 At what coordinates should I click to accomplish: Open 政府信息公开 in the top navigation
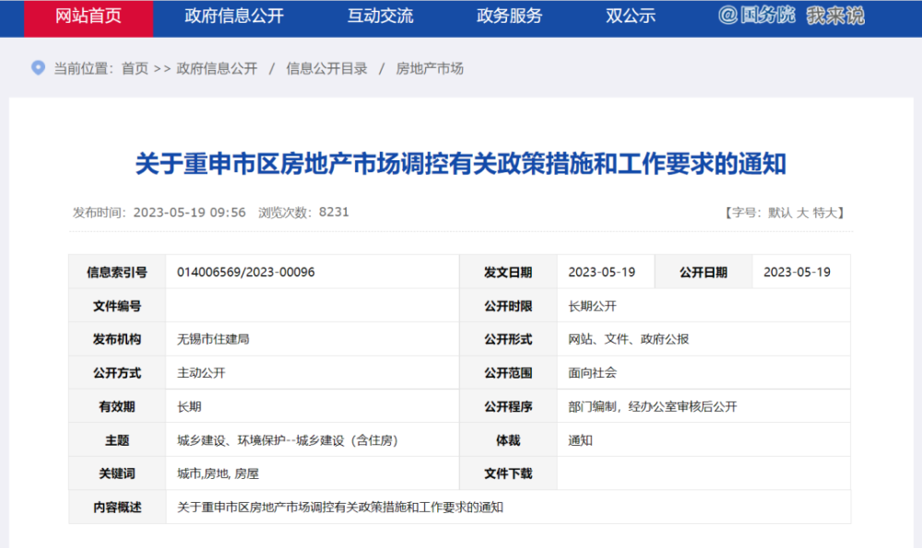[x=234, y=17]
